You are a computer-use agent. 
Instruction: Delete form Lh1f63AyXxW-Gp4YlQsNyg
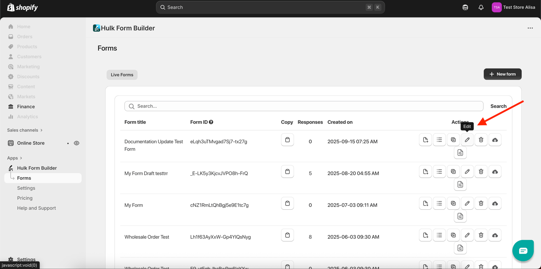click(x=481, y=235)
